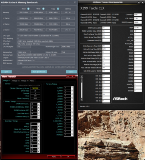Click the CAS# Latency (tCL) field in Timing Configurator
This screenshot has width=145, height=160.
coord(106,28)
